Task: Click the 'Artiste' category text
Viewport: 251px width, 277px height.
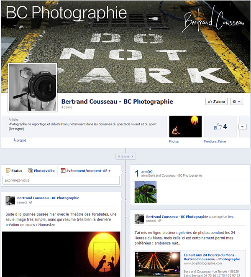Action: pos(13,119)
